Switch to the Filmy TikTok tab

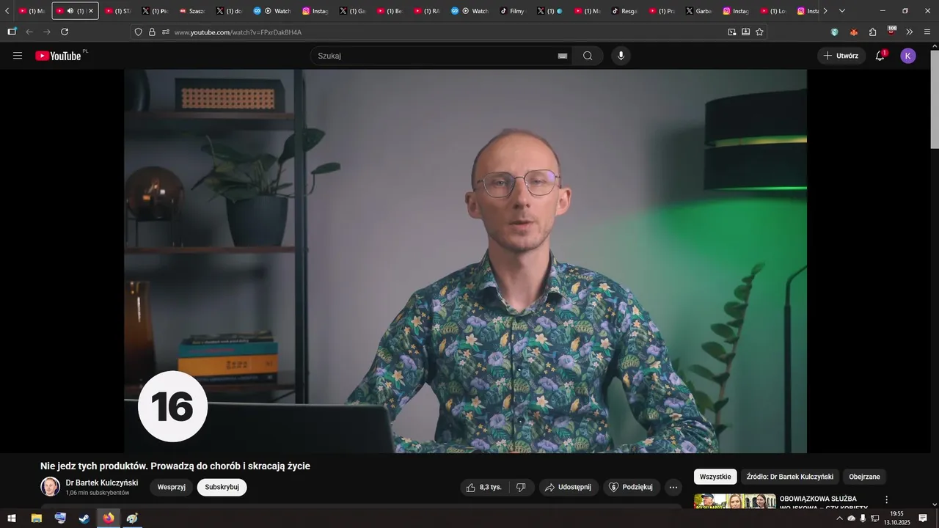click(513, 11)
